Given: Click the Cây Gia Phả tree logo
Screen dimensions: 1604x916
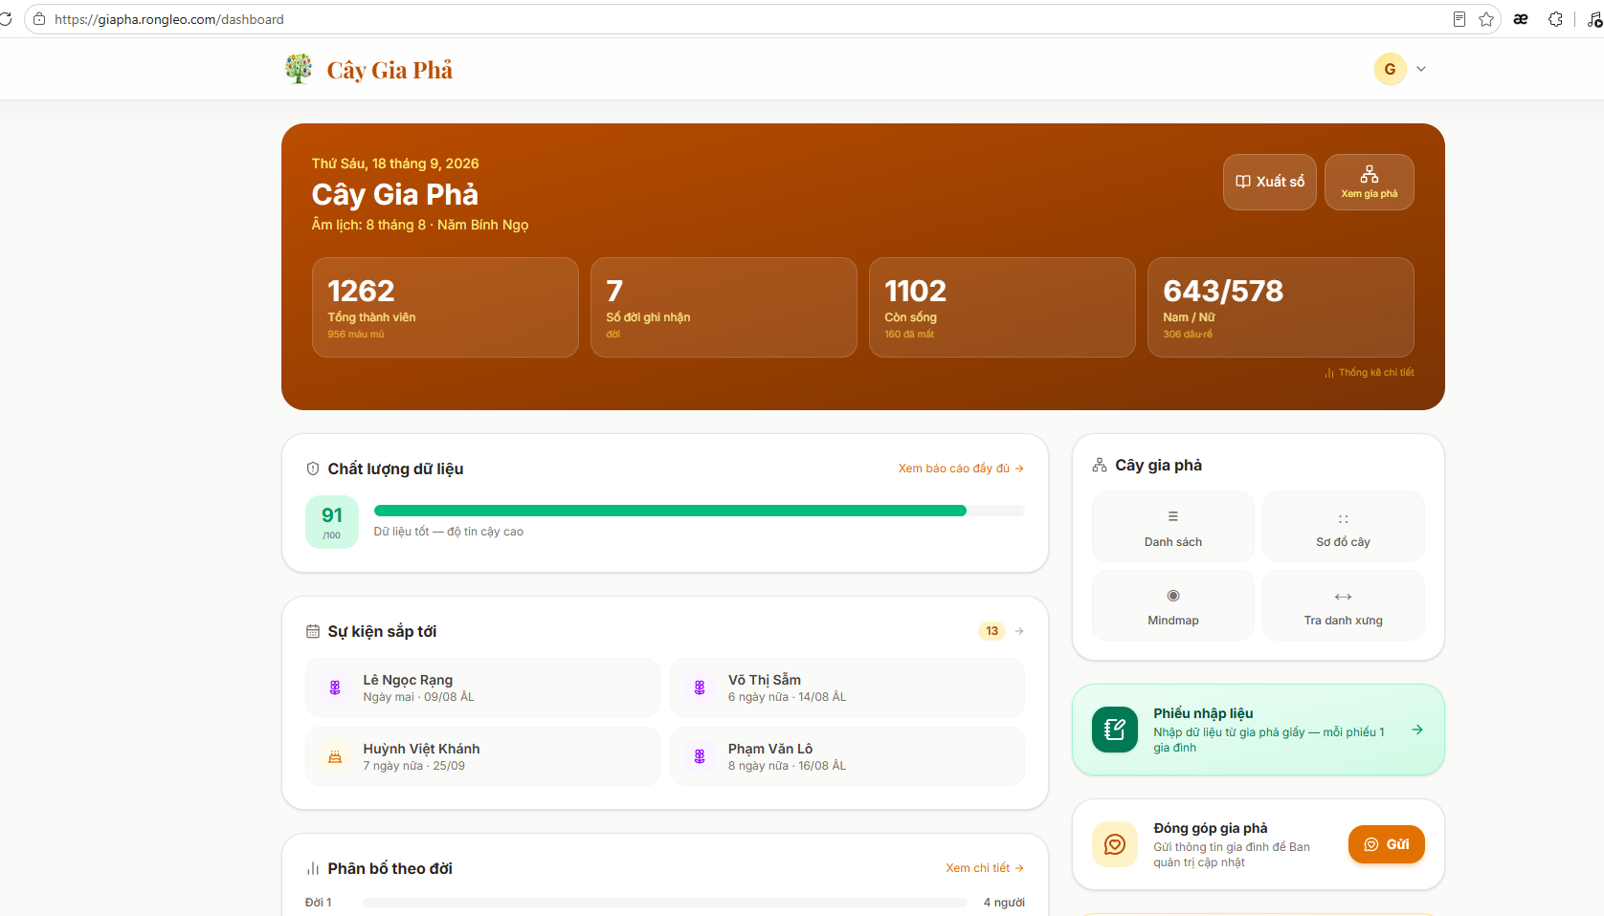Looking at the screenshot, I should coord(299,69).
